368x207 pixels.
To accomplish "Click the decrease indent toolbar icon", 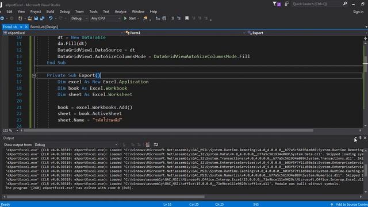I will [158, 18].
